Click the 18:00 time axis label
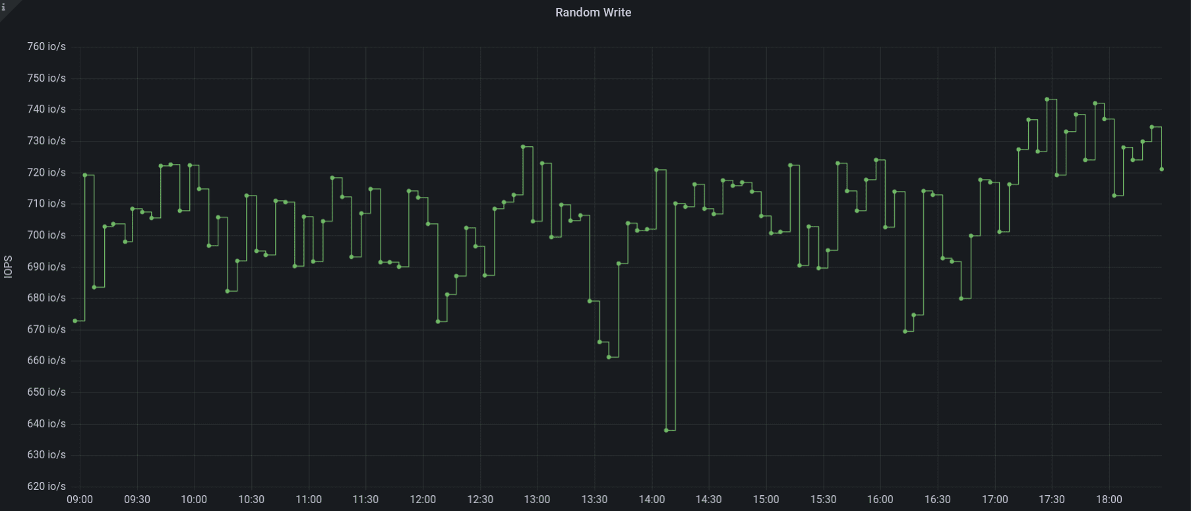 (x=1109, y=500)
